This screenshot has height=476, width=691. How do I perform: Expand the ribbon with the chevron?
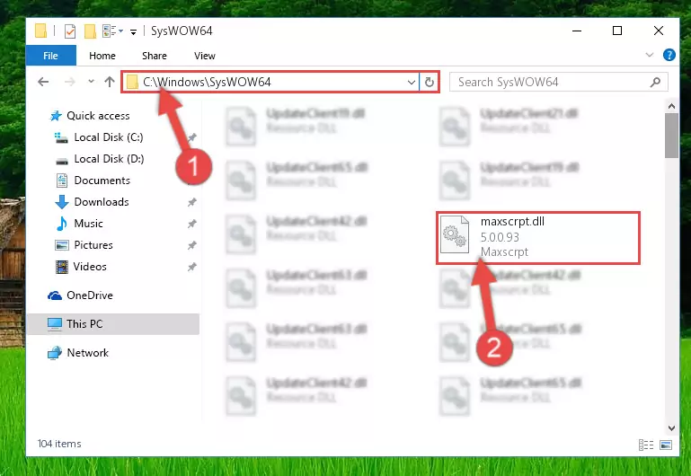649,55
